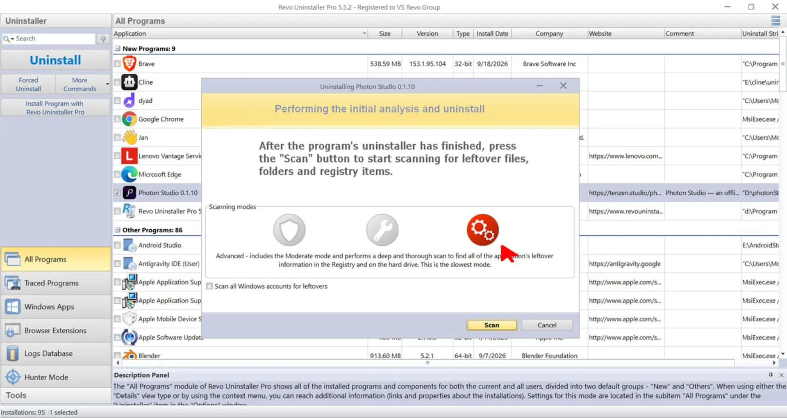This screenshot has width=787, height=418.
Task: Sort by the Version column header
Action: 428,34
